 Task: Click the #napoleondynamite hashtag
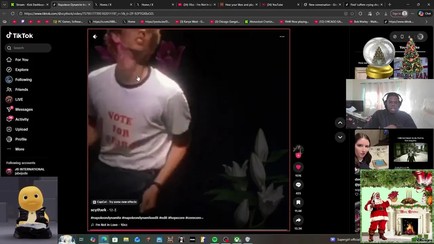pos(106,218)
